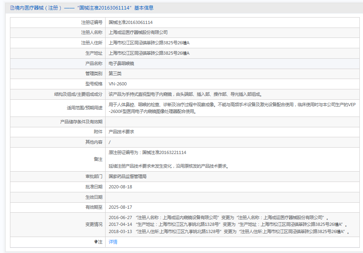The height and width of the screenshot is (253, 363).
Task: Click the approving department 国家药品监督管理局
Action: (128, 176)
